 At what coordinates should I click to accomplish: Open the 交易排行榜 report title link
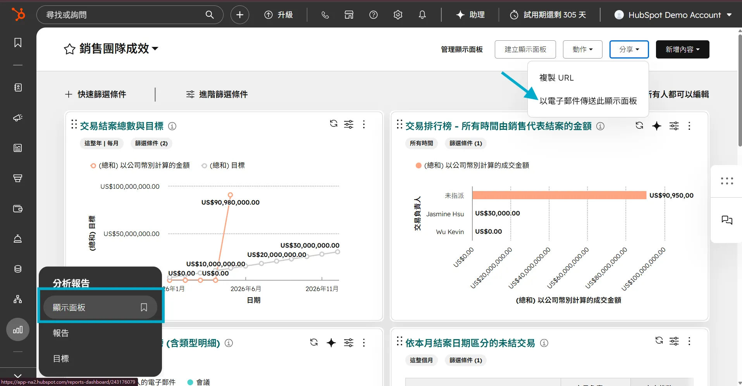(498, 126)
